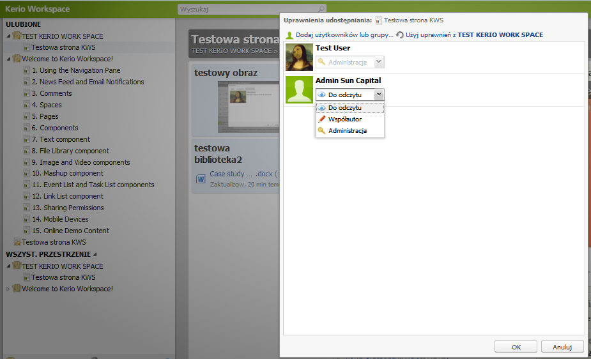Click the page icon beside Testowa strona KWS title
Image resolution: width=591 pixels, height=359 pixels.
378,20
